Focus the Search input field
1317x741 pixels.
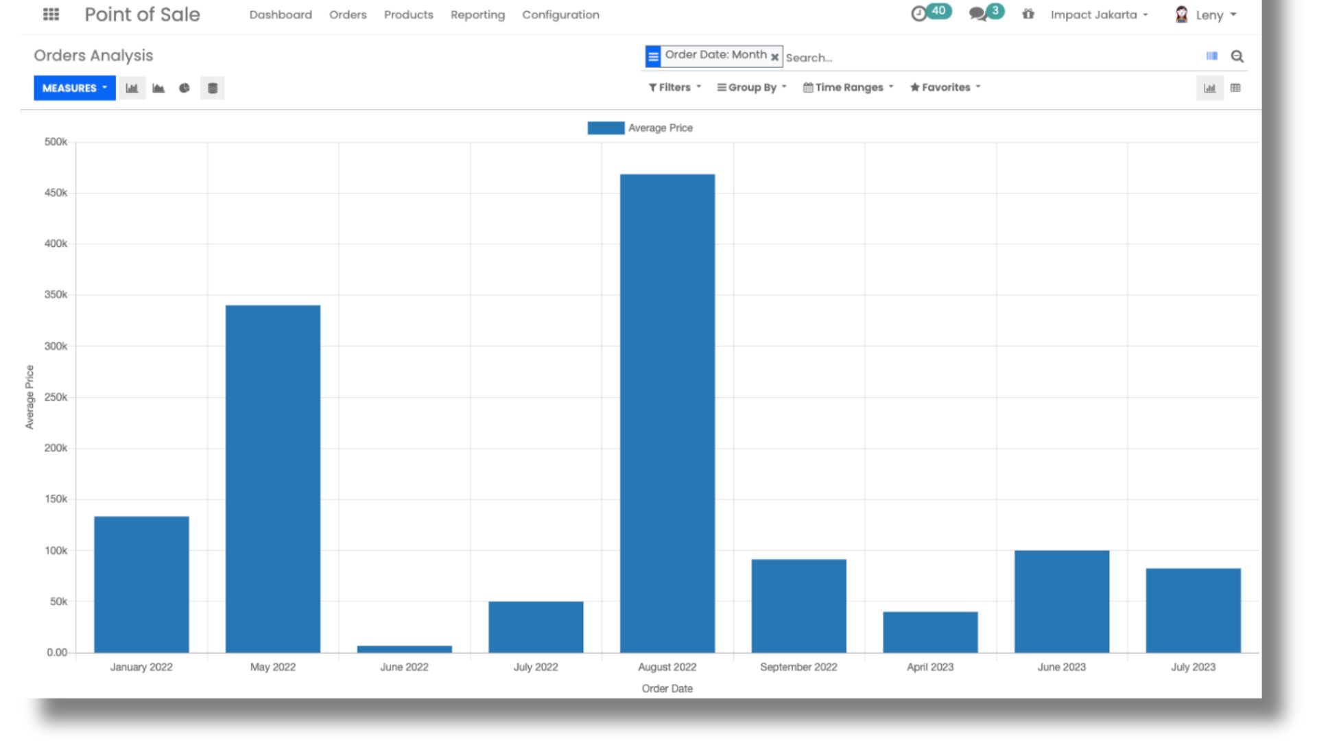tap(991, 58)
